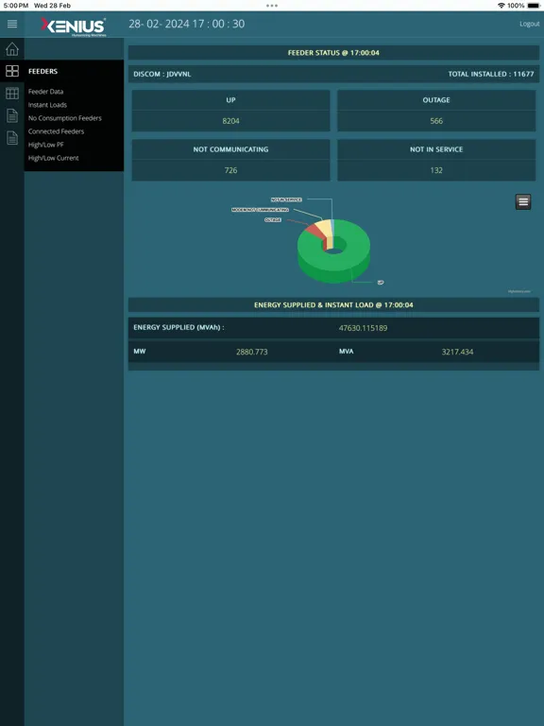Open the NOT IN SERVICE count 132

(x=436, y=170)
